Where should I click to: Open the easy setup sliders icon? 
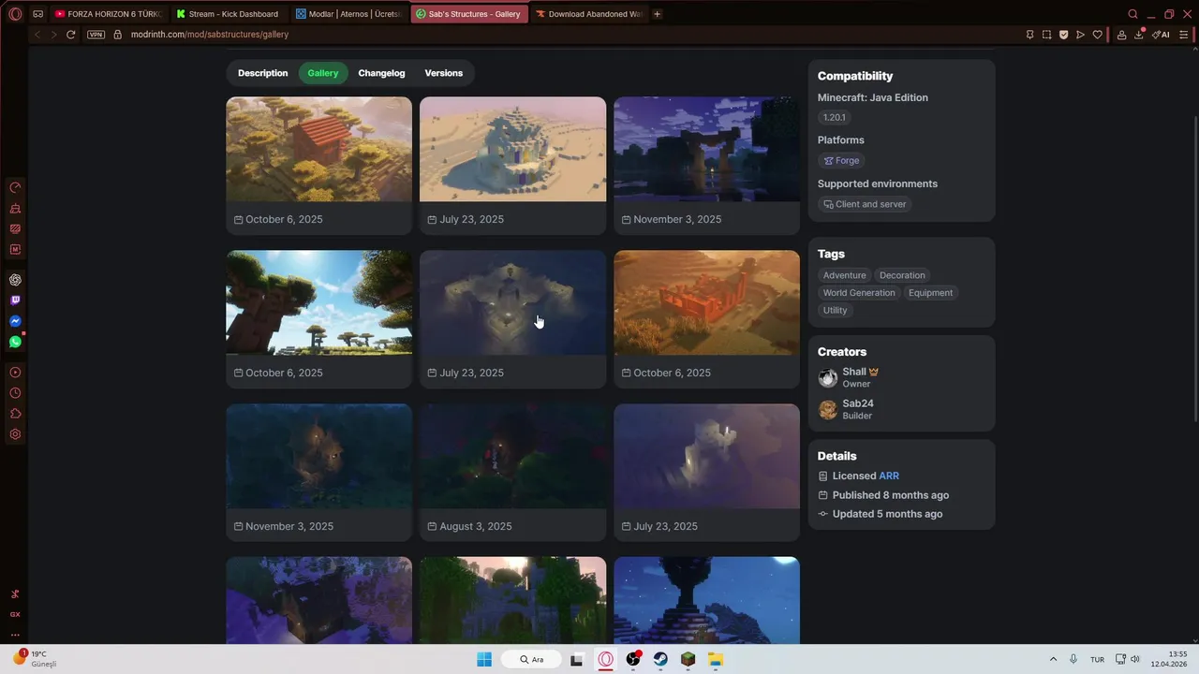pos(1184,35)
